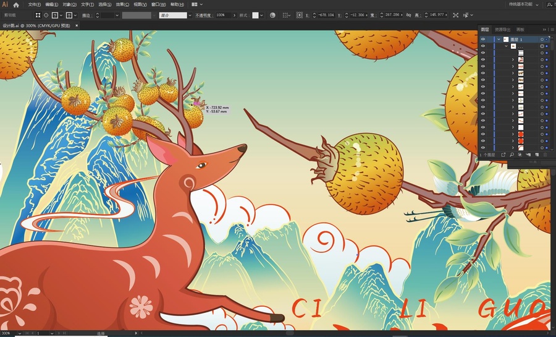This screenshot has width=556, height=337.
Task: Hide the 图层 1 layer via eye icon
Action: pos(483,40)
